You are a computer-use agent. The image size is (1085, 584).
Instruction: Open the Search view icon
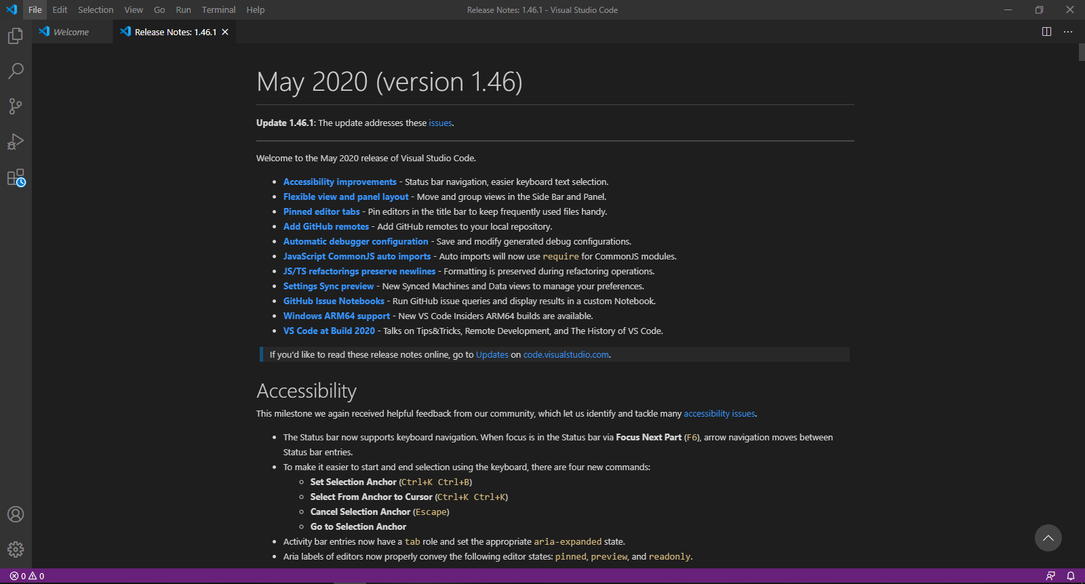[x=16, y=71]
